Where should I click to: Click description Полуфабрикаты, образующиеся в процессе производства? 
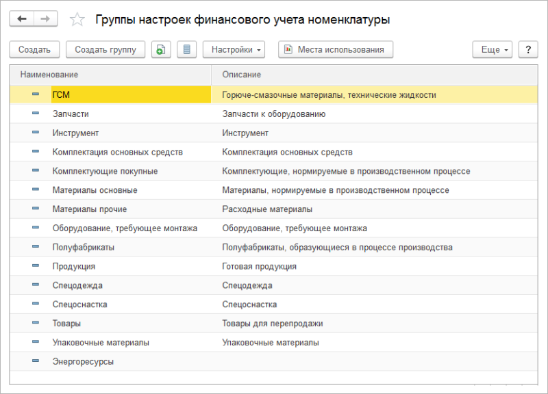pos(337,247)
